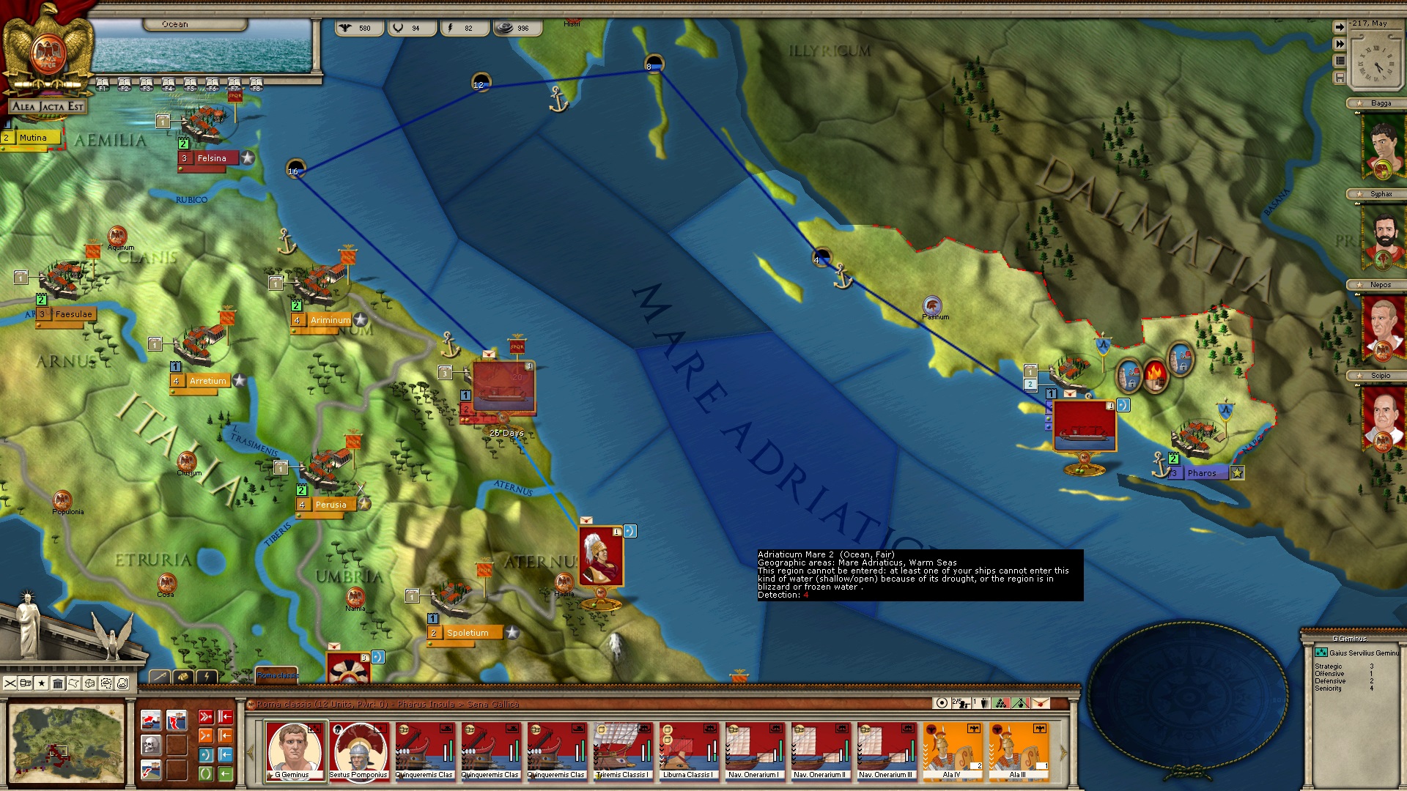Viewport: 1407px width, 791px height.
Task: Toggle the globe areas map filter
Action: coord(90,683)
